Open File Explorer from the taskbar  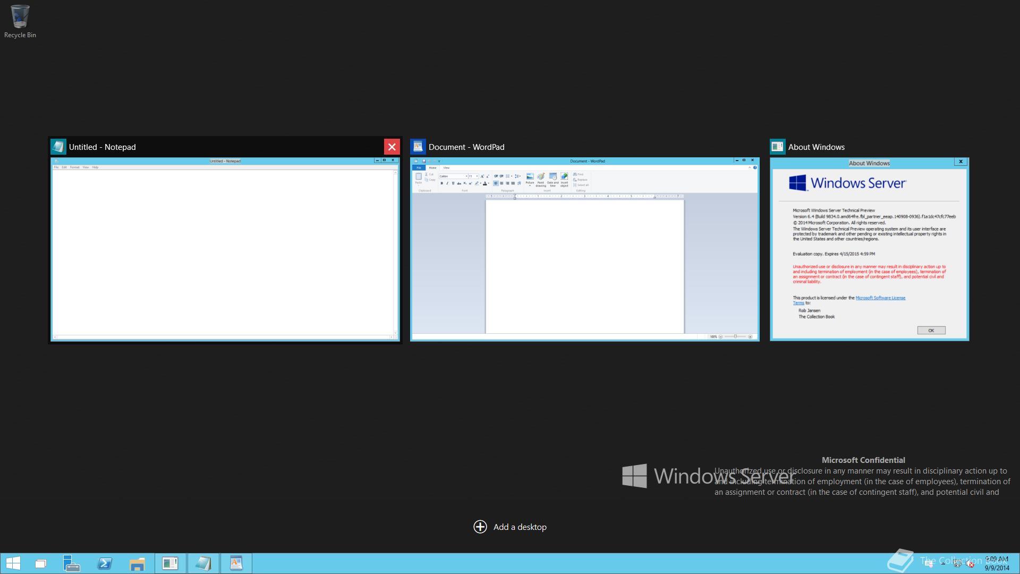coord(137,563)
